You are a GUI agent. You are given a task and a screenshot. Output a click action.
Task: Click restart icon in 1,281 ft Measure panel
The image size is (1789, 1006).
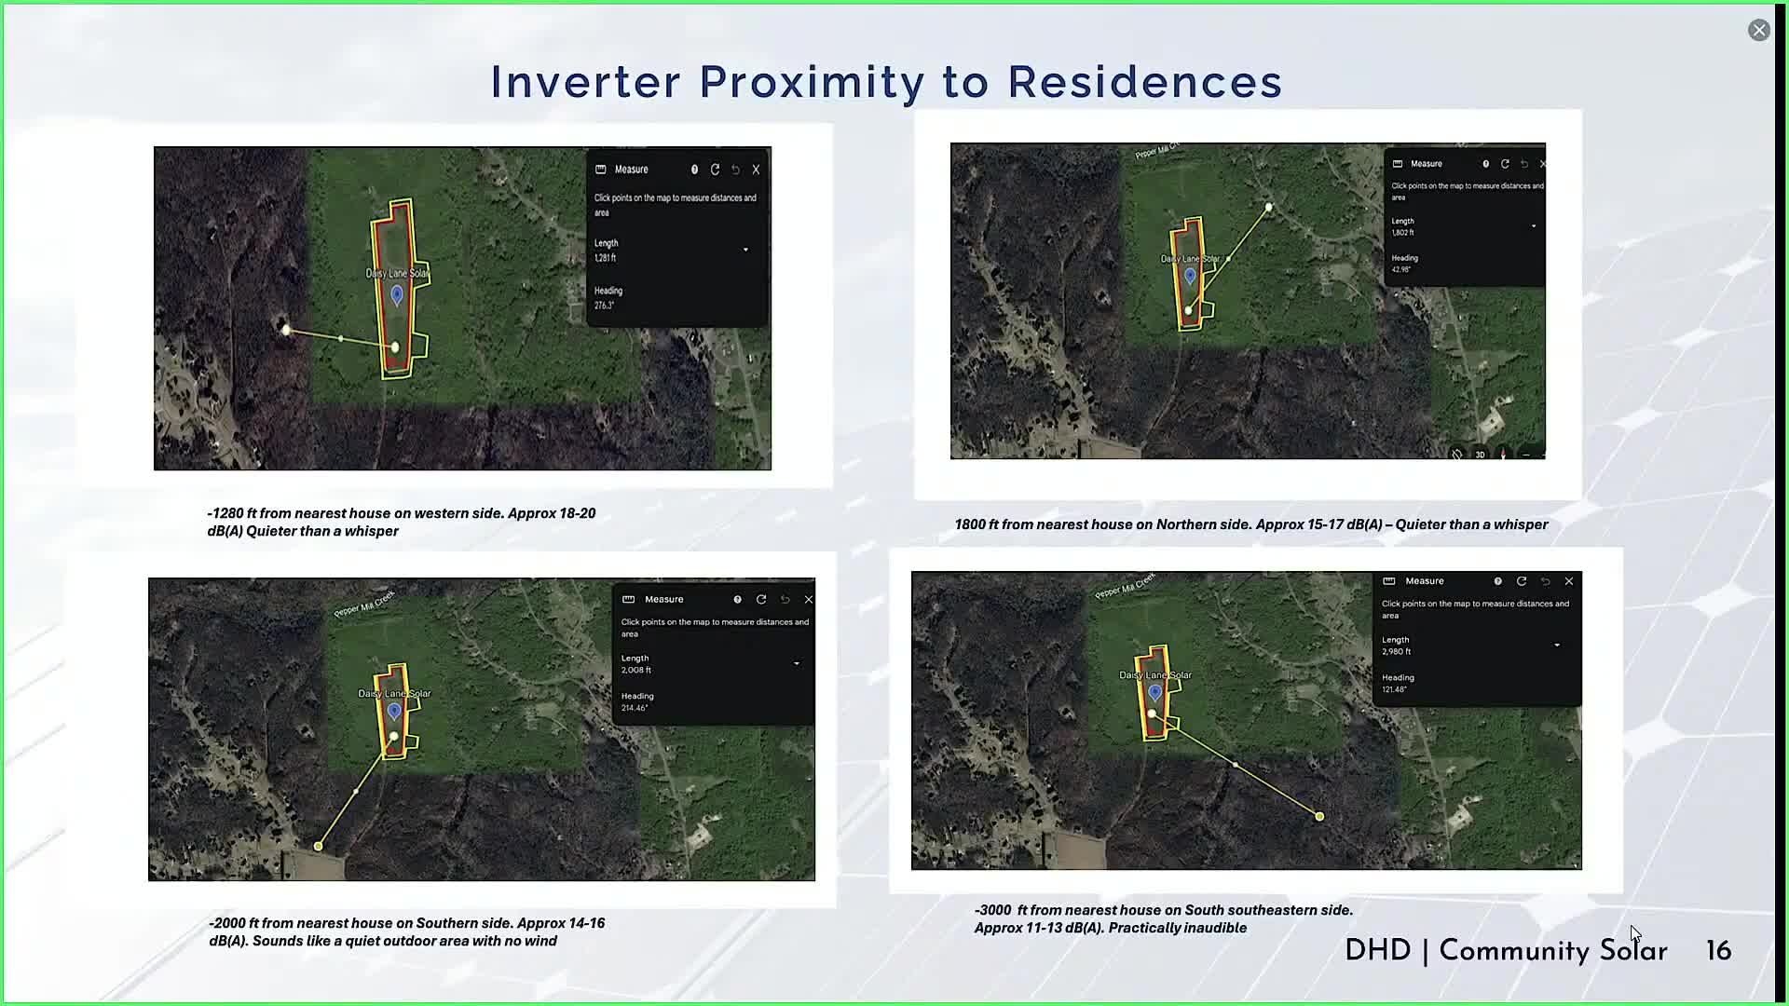[715, 170]
